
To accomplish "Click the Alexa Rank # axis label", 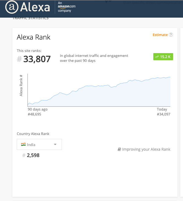I will (21, 85).
